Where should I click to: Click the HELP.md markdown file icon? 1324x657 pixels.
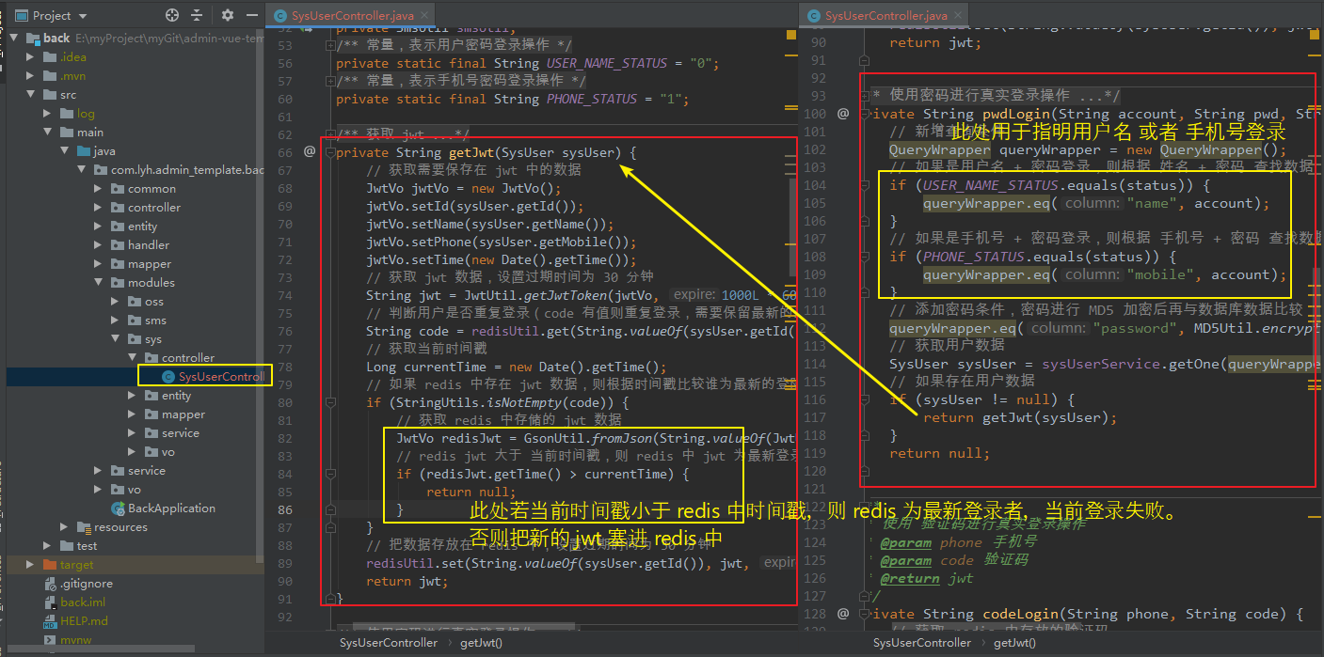coord(50,620)
